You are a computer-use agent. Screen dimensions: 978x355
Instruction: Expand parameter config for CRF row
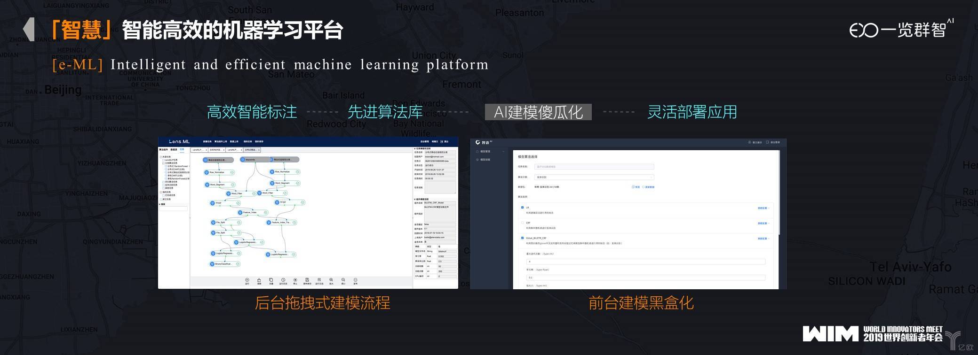click(763, 223)
